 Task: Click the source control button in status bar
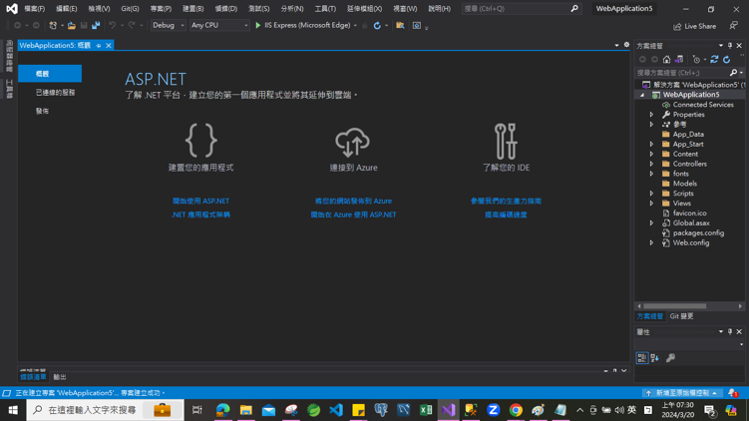point(681,393)
